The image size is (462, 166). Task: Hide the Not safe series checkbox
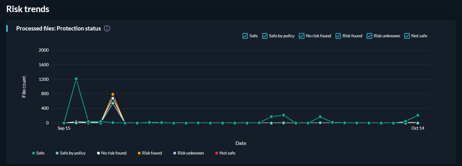407,36
